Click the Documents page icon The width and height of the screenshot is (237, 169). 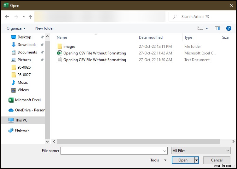click(14, 52)
